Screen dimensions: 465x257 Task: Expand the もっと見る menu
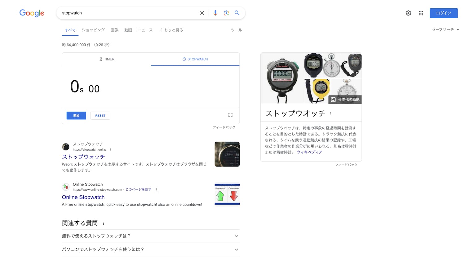pyautogui.click(x=171, y=30)
